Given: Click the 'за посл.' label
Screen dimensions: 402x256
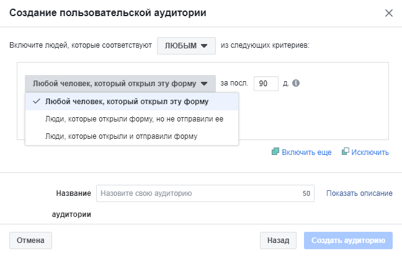Looking at the screenshot, I should coord(234,83).
